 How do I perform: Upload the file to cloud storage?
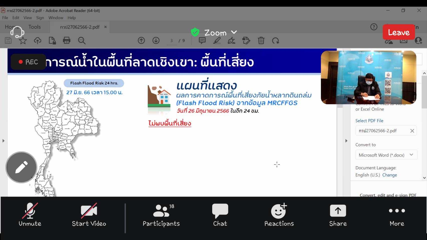38,40
